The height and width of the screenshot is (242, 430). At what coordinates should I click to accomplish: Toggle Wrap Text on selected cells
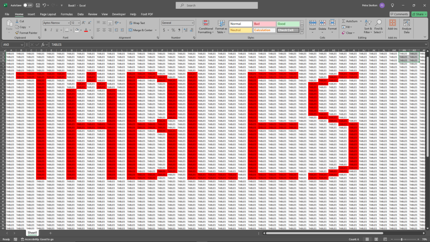click(137, 23)
